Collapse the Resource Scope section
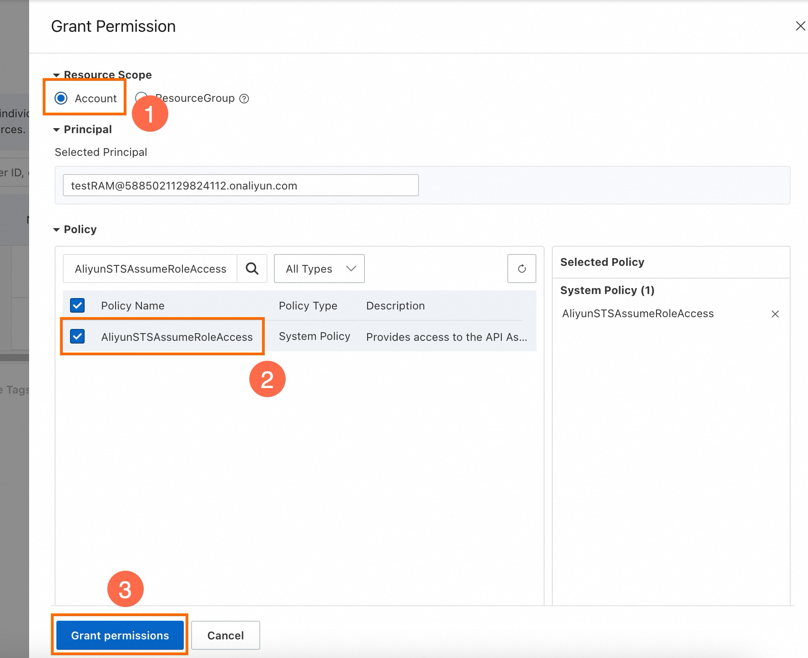808x658 pixels. 56,75
